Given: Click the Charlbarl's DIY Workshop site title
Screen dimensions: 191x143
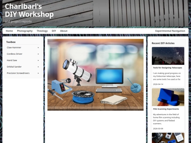Looking at the screenshot, I should pos(29,10).
